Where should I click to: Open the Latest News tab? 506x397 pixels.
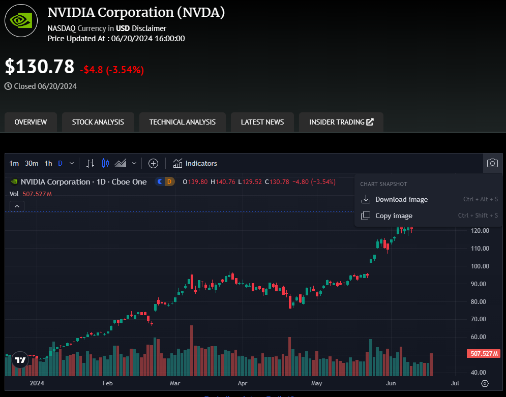[262, 122]
